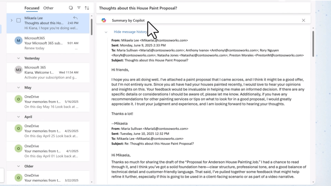The height and width of the screenshot is (186, 331).
Task: Click the Copilot logo icon
Action: (x=104, y=20)
